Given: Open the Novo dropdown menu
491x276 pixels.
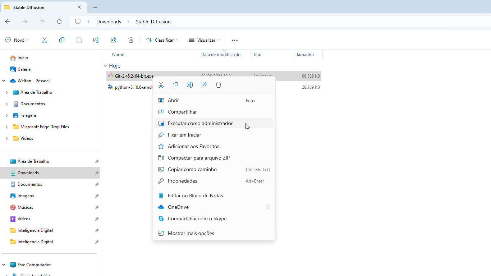Looking at the screenshot, I should (x=17, y=40).
